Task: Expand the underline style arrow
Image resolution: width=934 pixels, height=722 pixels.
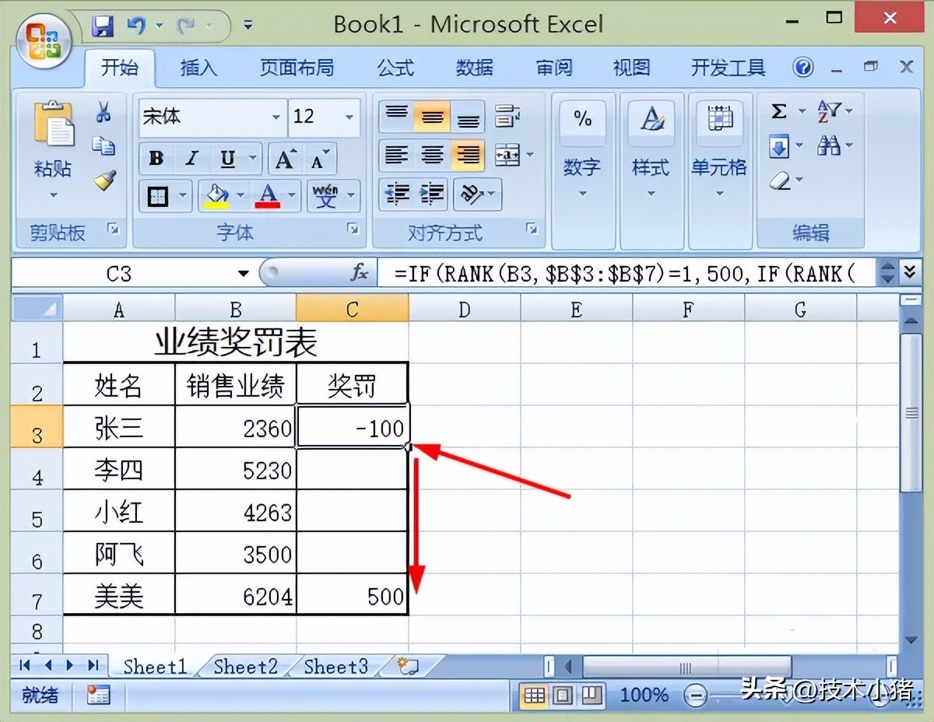Action: (253, 159)
